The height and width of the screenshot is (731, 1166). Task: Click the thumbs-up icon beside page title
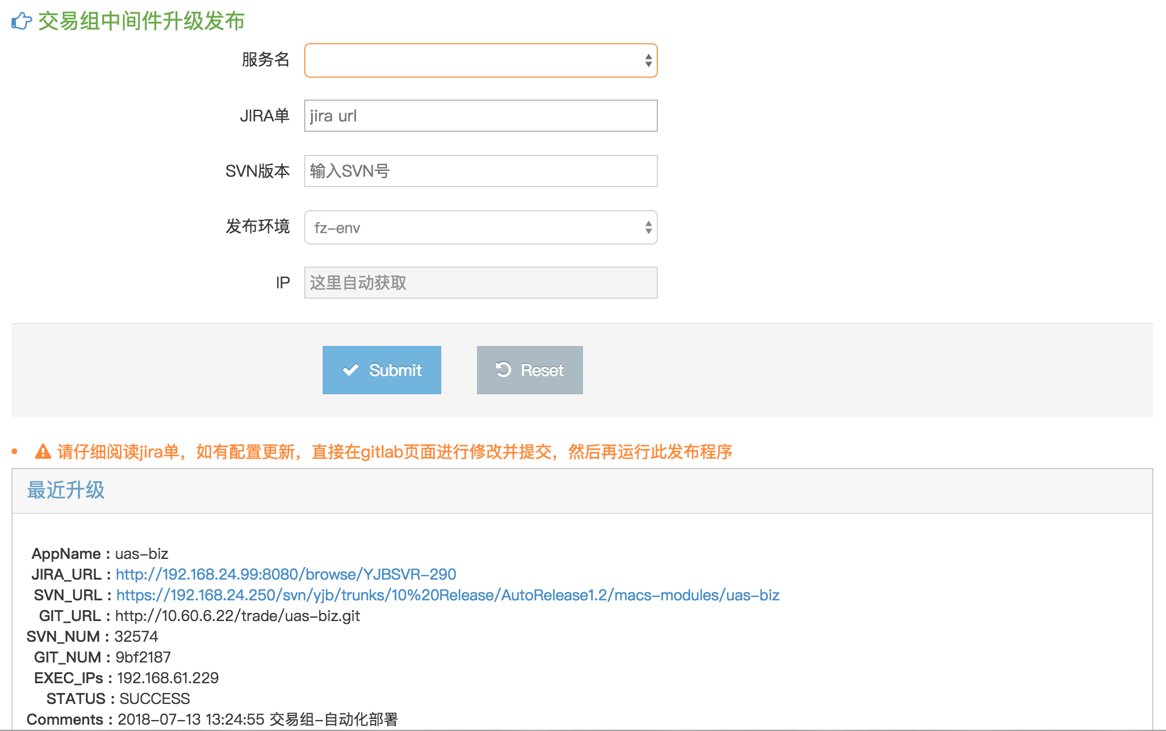click(21, 21)
